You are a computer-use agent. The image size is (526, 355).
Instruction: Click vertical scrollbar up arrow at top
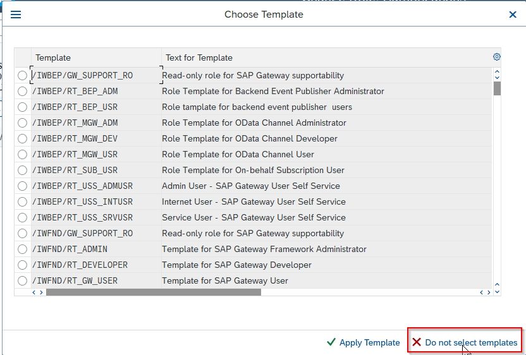point(497,71)
